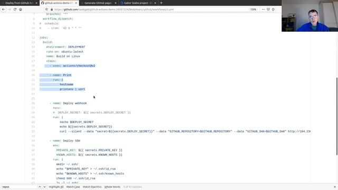Click 'printenv | sort' line
This screenshot has height=190, width=338.
pyautogui.click(x=72, y=89)
